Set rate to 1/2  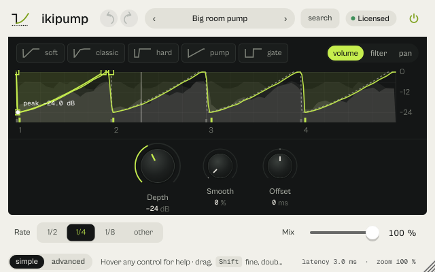click(52, 232)
